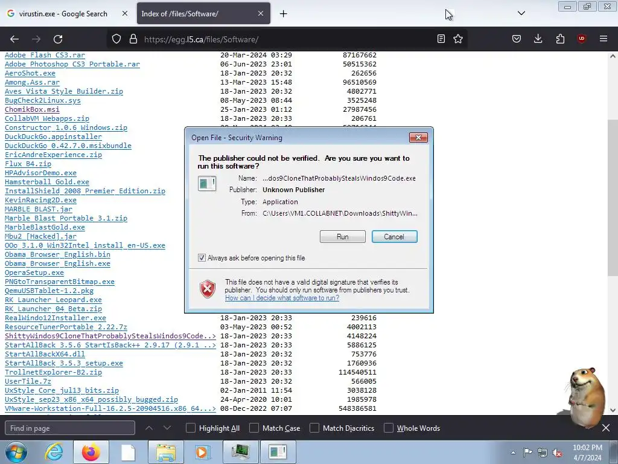Close the Open File Security Warning dialog

coord(418,137)
